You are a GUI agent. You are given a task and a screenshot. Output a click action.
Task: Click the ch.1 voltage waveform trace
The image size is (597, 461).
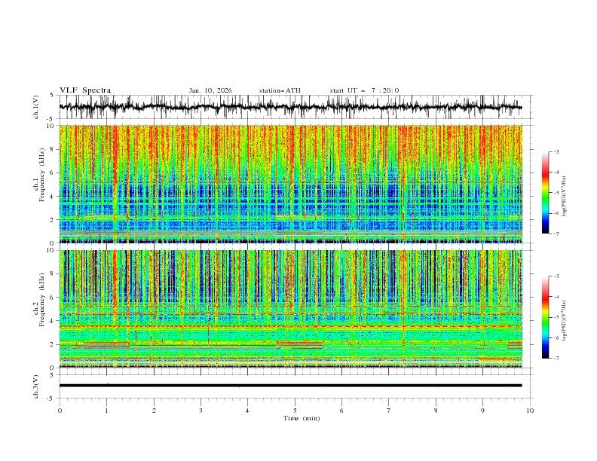290,107
